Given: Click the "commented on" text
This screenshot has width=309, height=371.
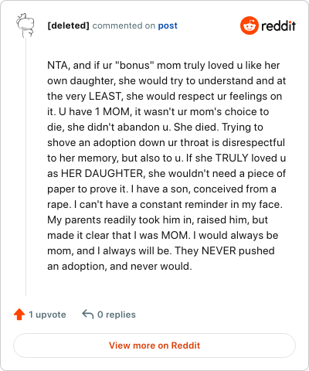Looking at the screenshot, I should [124, 26].
